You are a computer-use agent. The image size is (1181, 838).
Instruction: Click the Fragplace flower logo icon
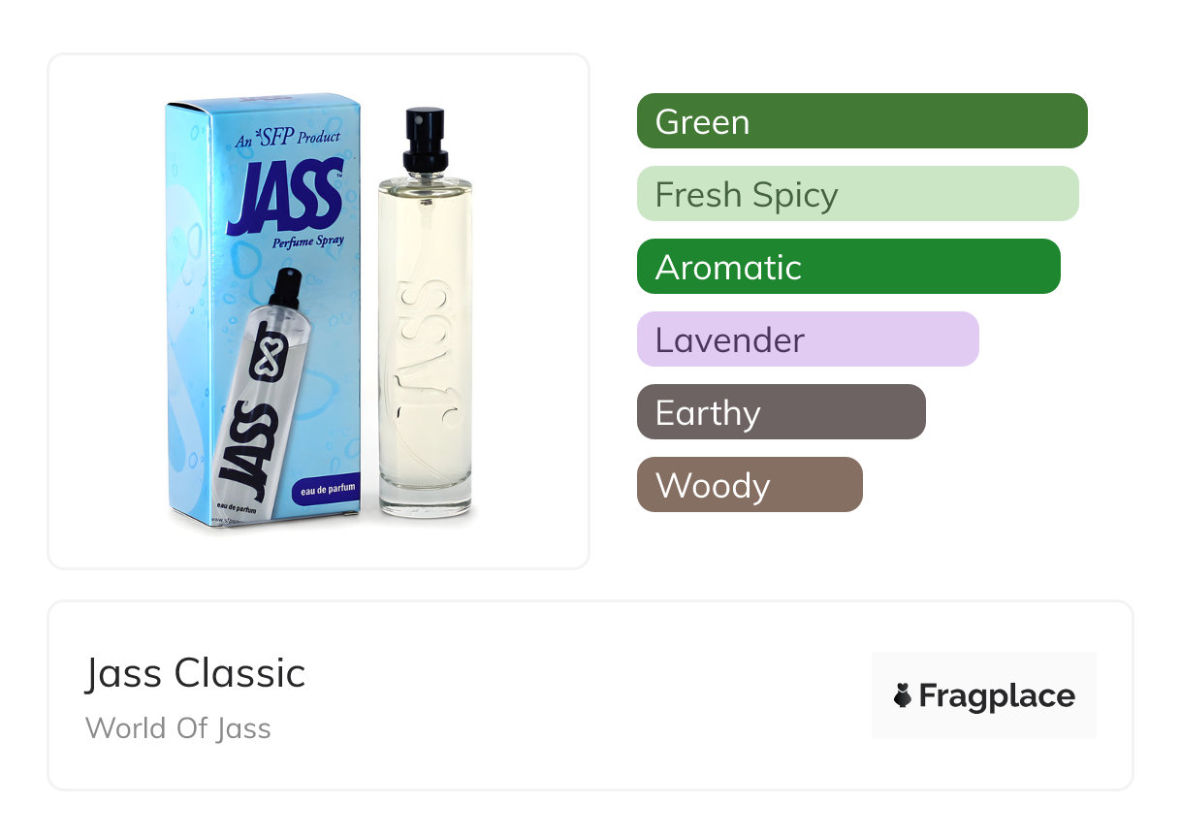coord(903,695)
